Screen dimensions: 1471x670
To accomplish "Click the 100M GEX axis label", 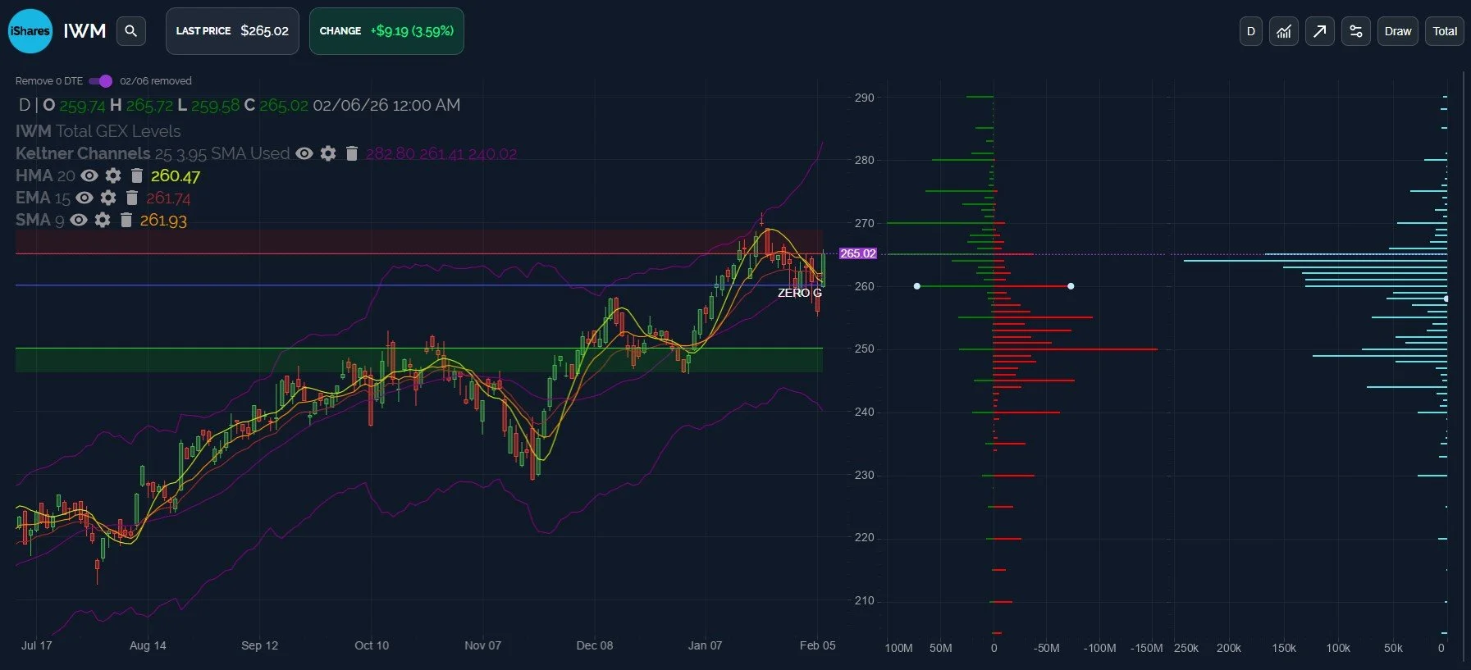I will coord(898,648).
